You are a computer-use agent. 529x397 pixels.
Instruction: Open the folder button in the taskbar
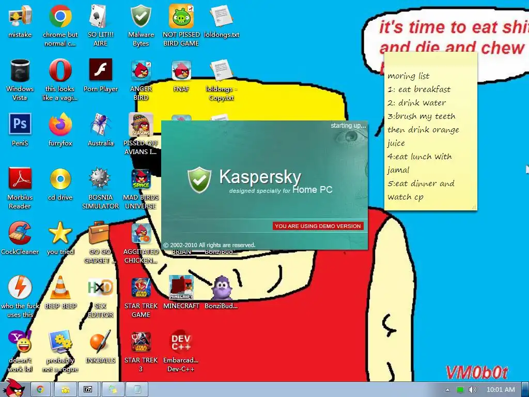(x=64, y=390)
